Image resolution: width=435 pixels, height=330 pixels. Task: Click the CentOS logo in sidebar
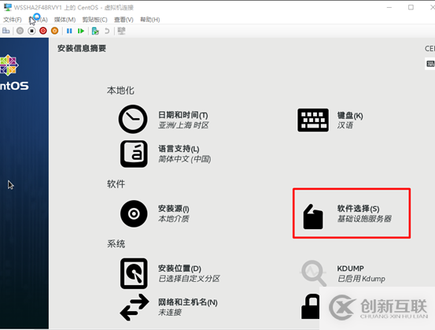point(14,72)
